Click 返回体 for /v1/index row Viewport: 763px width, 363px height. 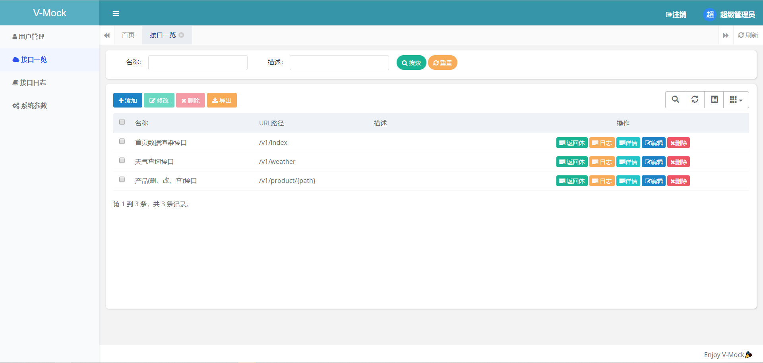[x=572, y=143]
